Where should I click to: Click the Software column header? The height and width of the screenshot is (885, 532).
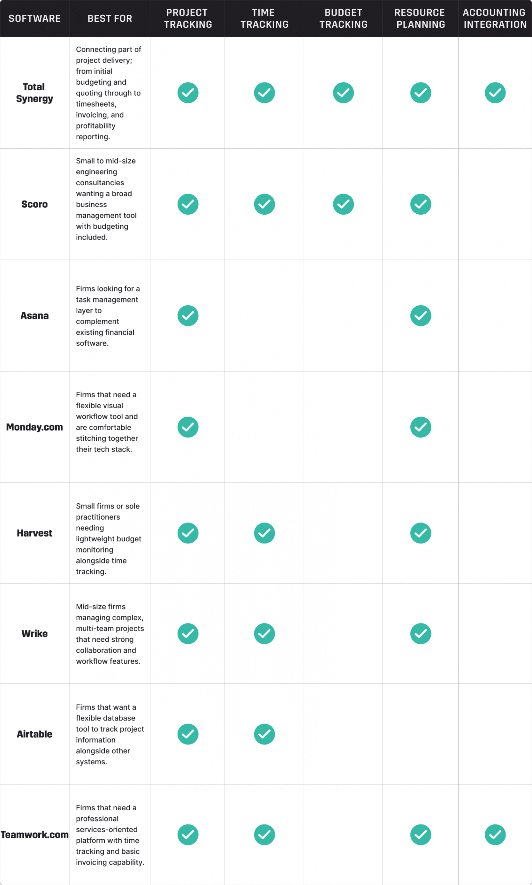click(x=35, y=19)
